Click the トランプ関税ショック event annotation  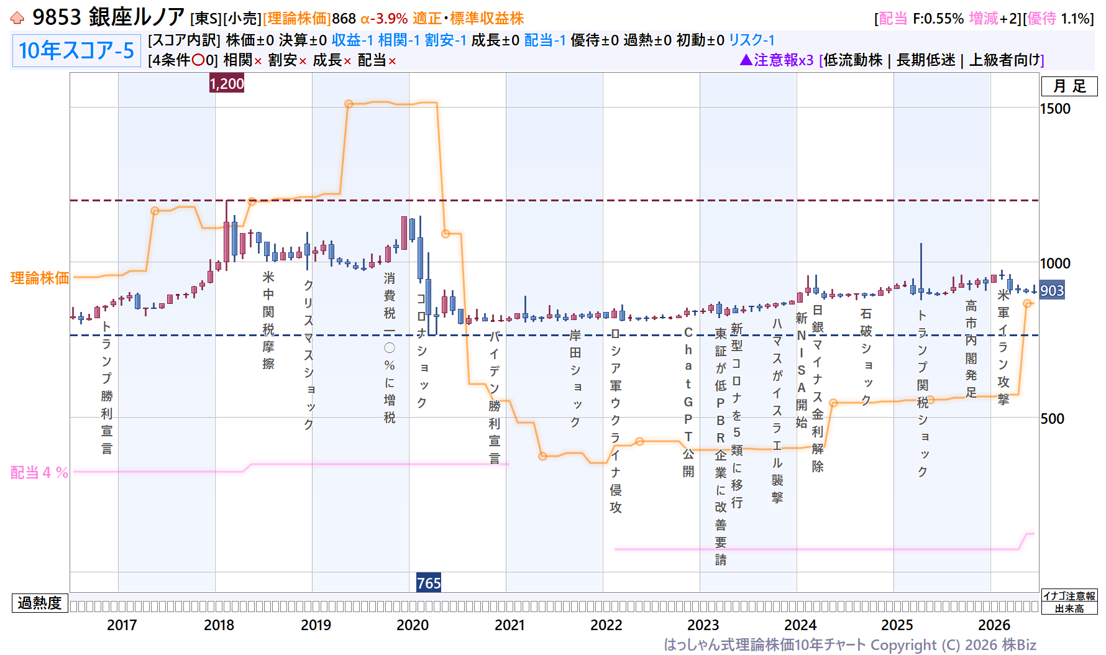click(923, 394)
